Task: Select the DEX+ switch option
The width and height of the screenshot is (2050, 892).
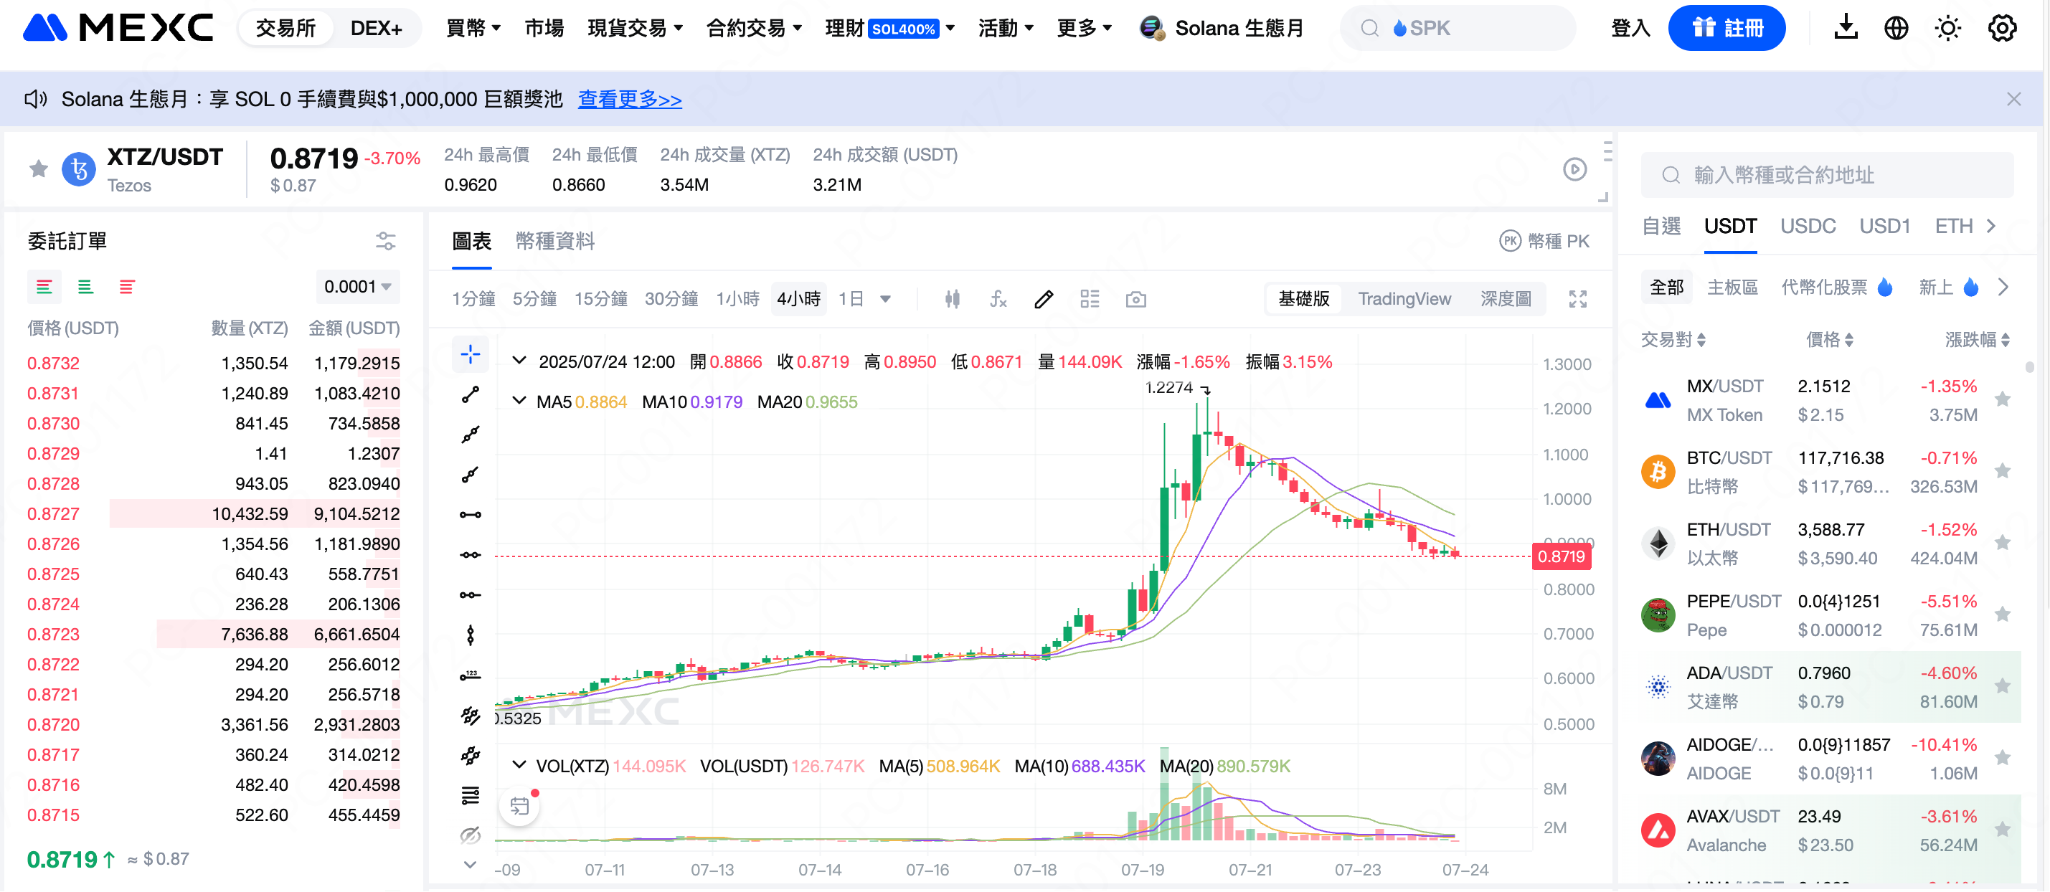Action: pos(377,28)
